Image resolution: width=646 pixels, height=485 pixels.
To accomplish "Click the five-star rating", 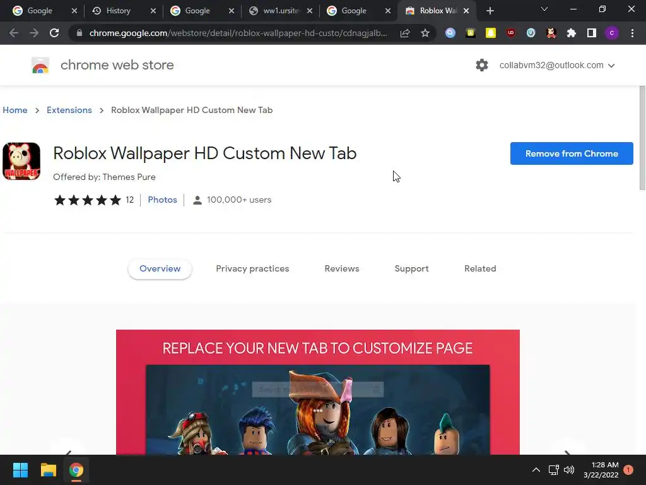I will (x=87, y=200).
